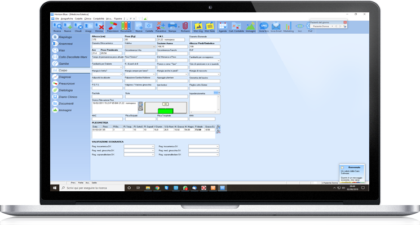Open the Cartelle folder icon
The height and width of the screenshot is (225, 420).
point(149,27)
